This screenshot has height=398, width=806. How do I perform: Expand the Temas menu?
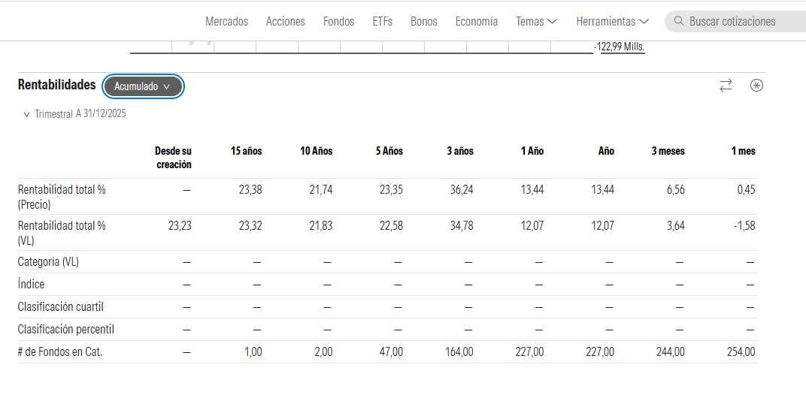point(537,22)
